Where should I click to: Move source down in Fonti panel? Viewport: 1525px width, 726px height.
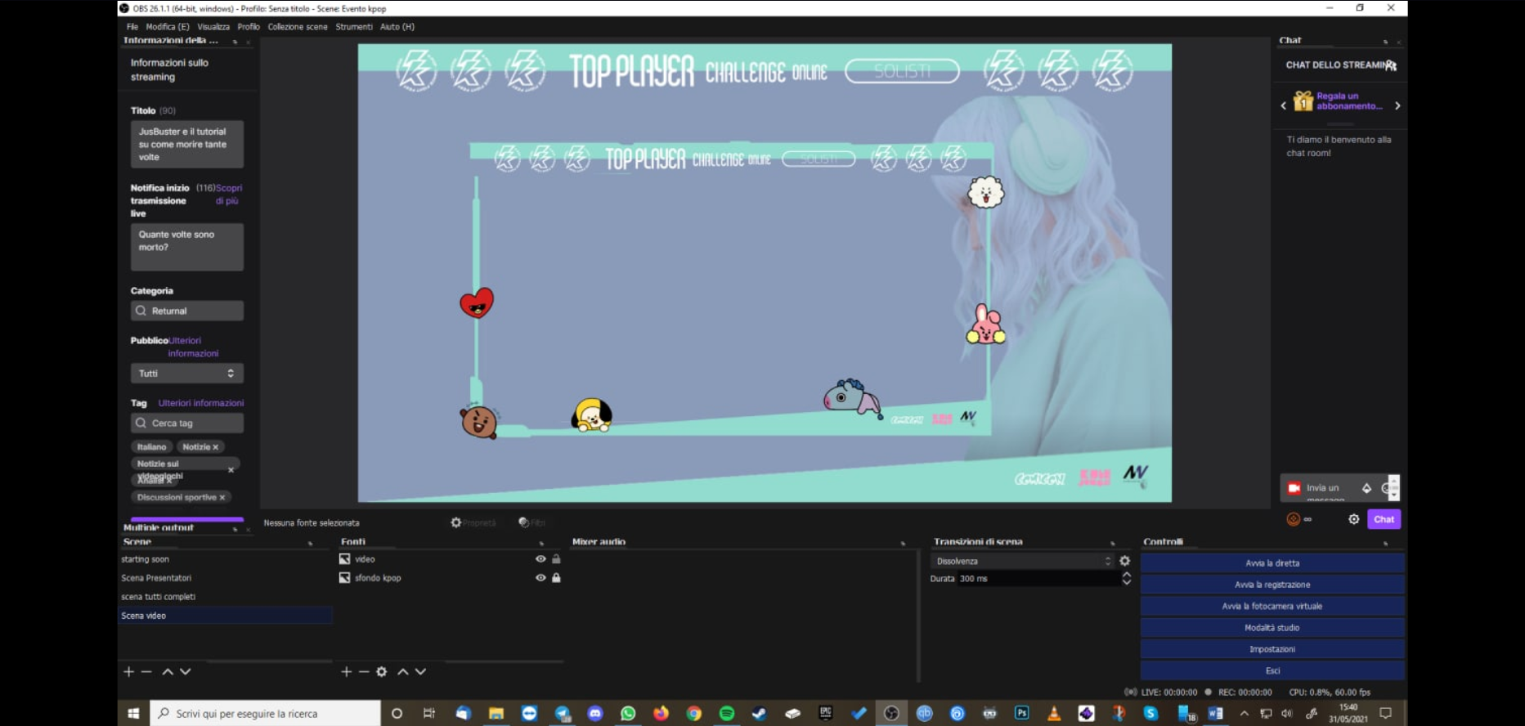[420, 671]
